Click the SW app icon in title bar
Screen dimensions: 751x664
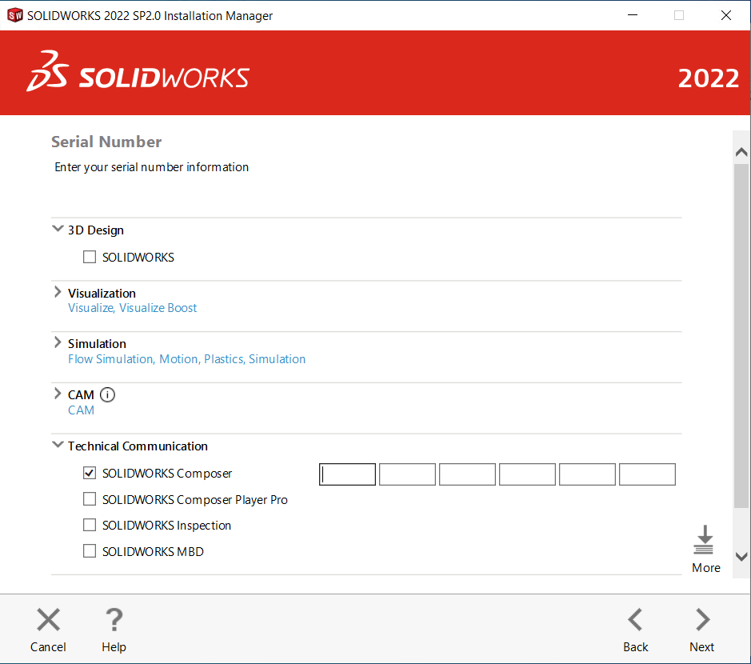coord(14,15)
